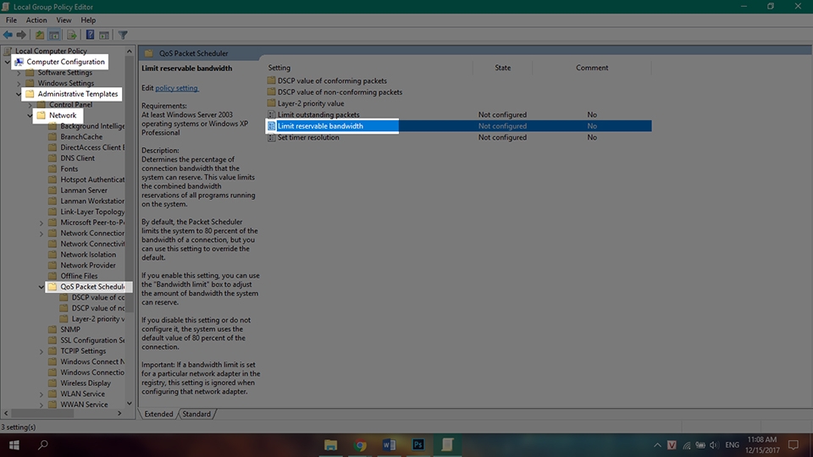
Task: Select DNS Client in the tree
Action: (x=77, y=158)
